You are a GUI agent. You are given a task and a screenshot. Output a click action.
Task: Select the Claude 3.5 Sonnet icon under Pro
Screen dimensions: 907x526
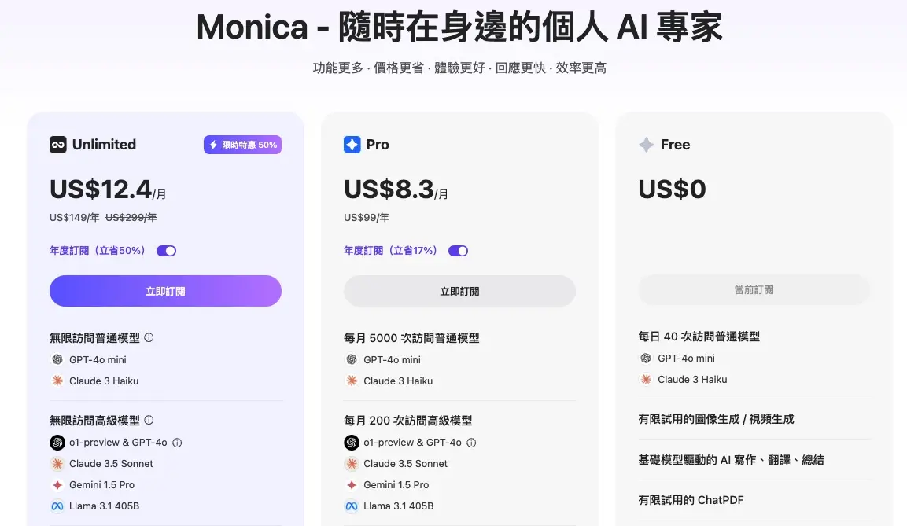(x=351, y=464)
